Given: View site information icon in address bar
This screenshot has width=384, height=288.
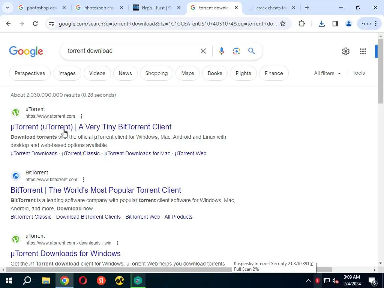Looking at the screenshot, I should 51,24.
